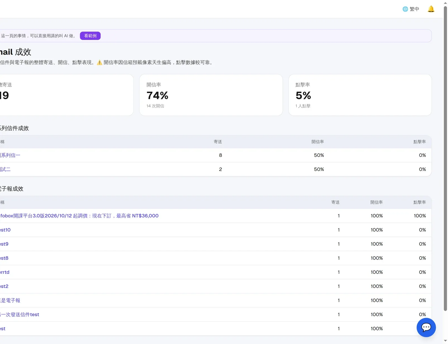Click the globe language icon
Viewport: 448px width, 344px height.
coord(405,9)
